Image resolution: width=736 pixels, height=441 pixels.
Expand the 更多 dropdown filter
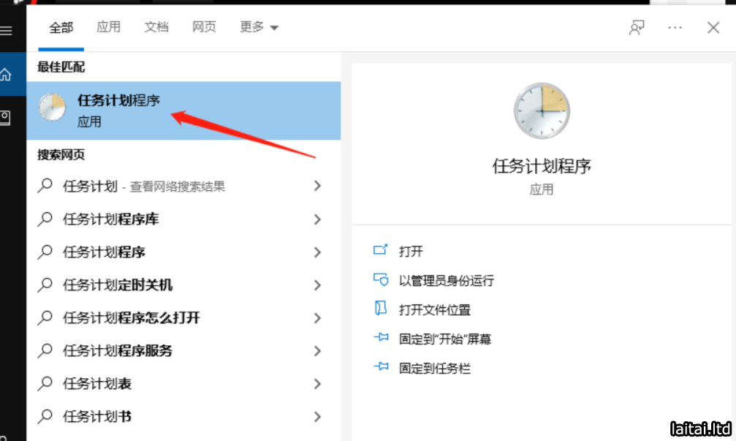(x=259, y=27)
